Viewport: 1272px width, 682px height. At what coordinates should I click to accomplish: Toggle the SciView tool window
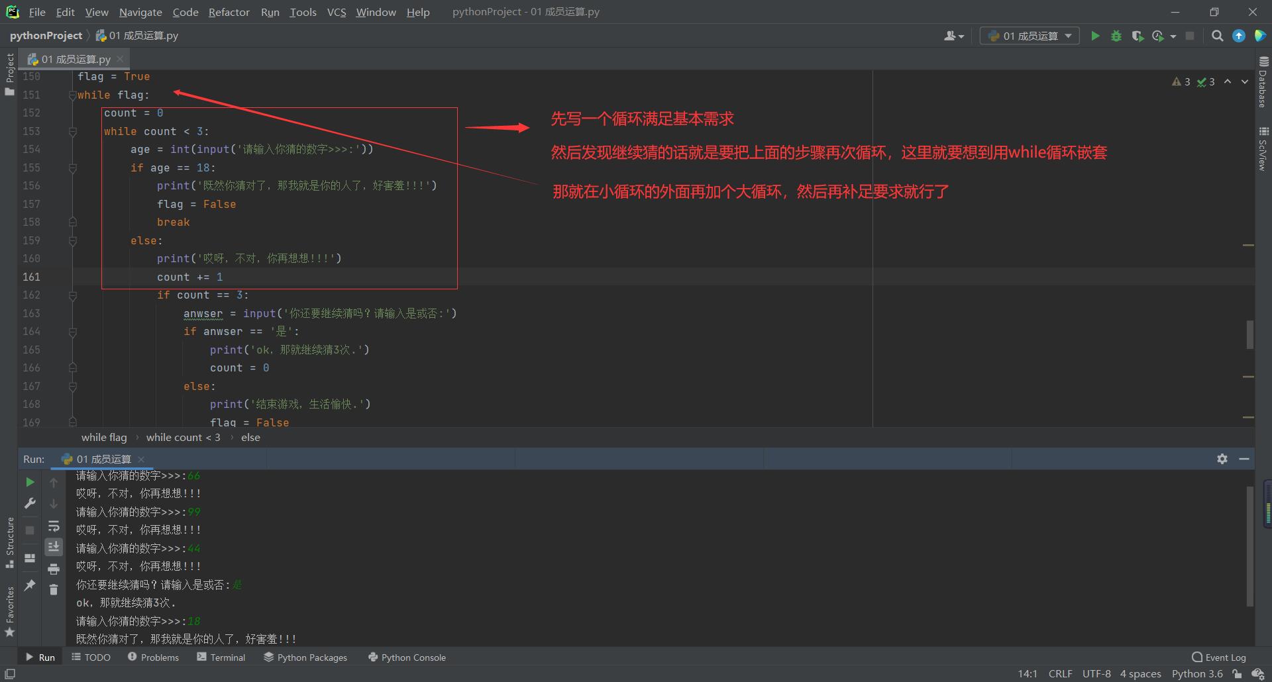1263,148
